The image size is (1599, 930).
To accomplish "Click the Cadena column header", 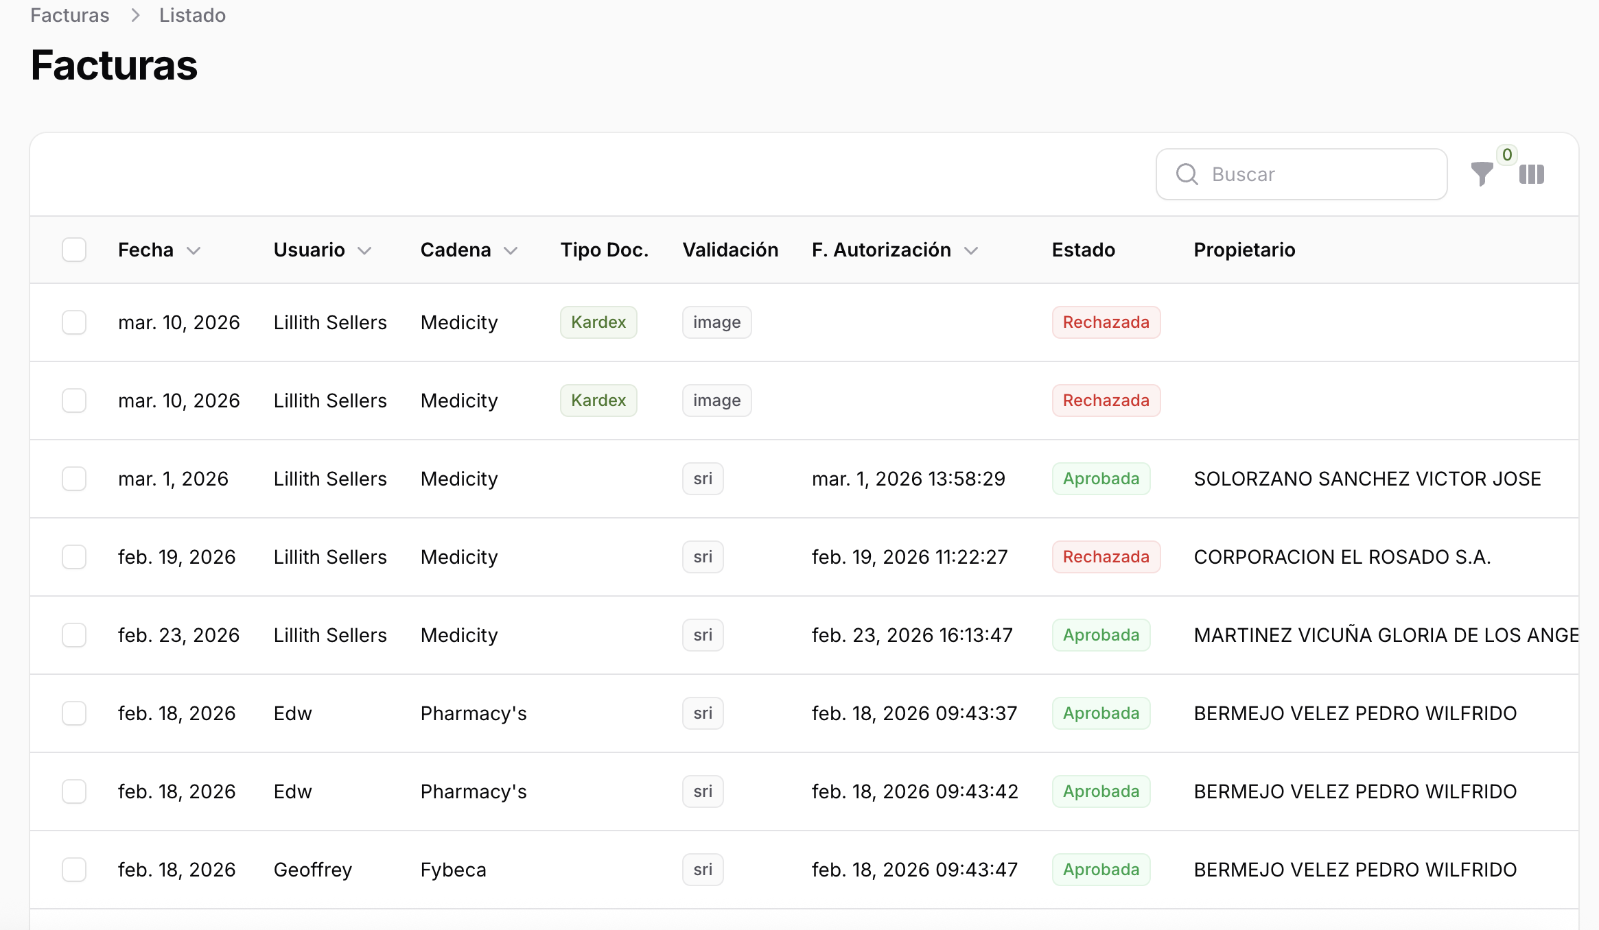I will (x=456, y=250).
